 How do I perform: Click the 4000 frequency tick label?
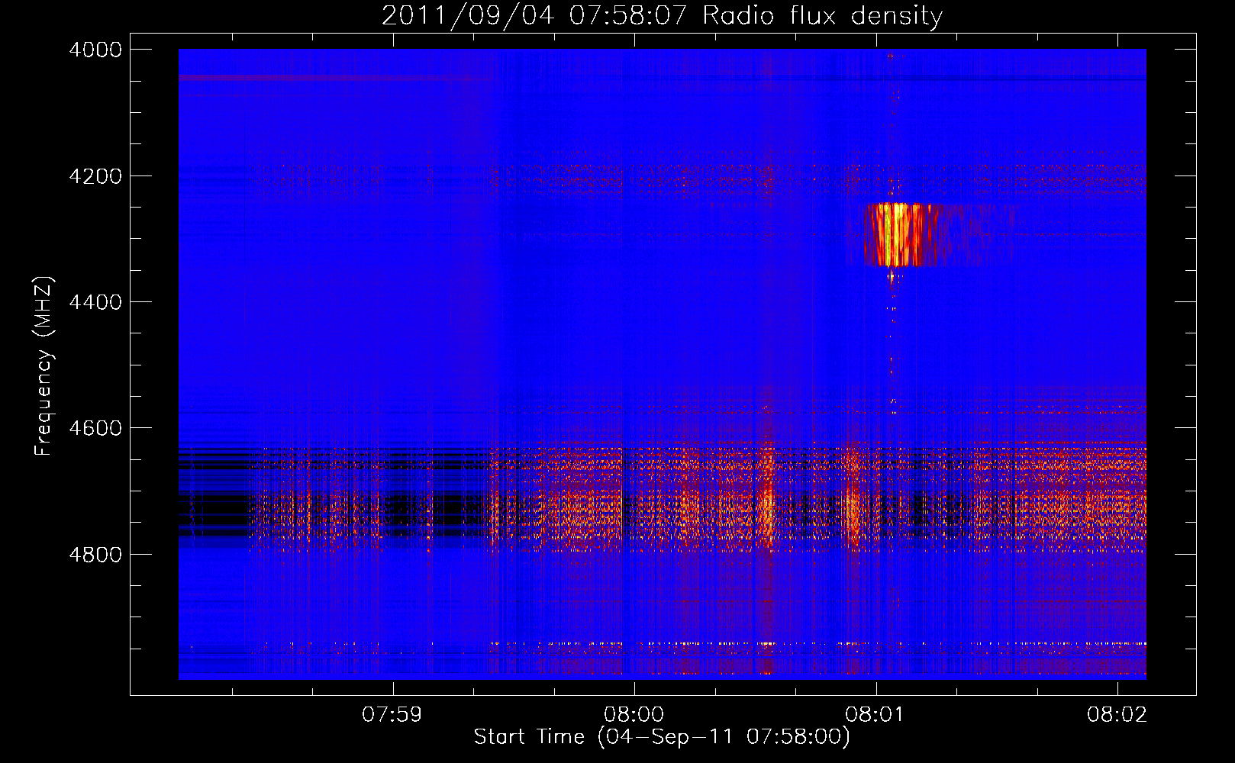coord(95,50)
